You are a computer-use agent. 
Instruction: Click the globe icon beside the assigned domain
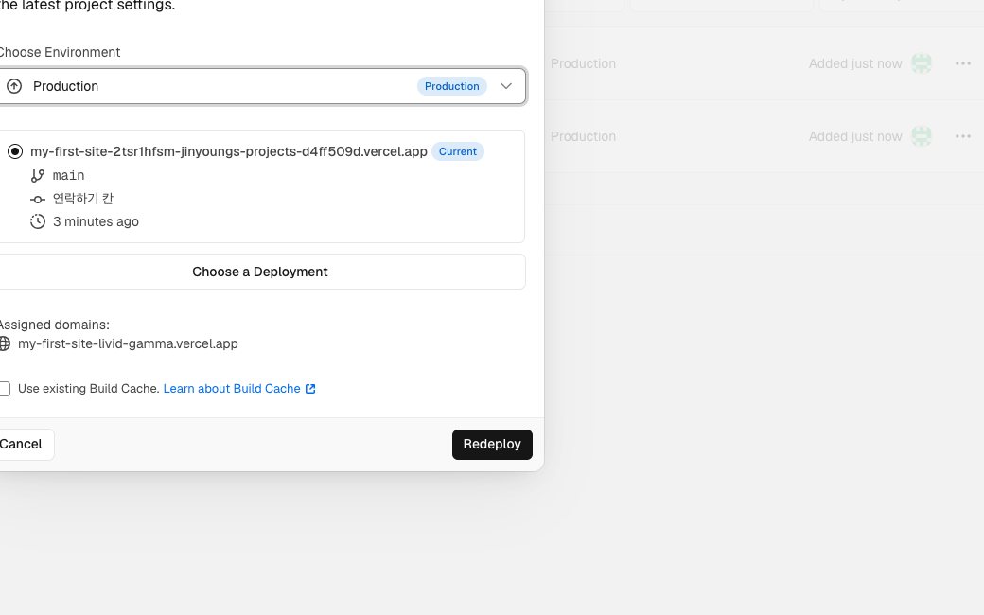5,343
